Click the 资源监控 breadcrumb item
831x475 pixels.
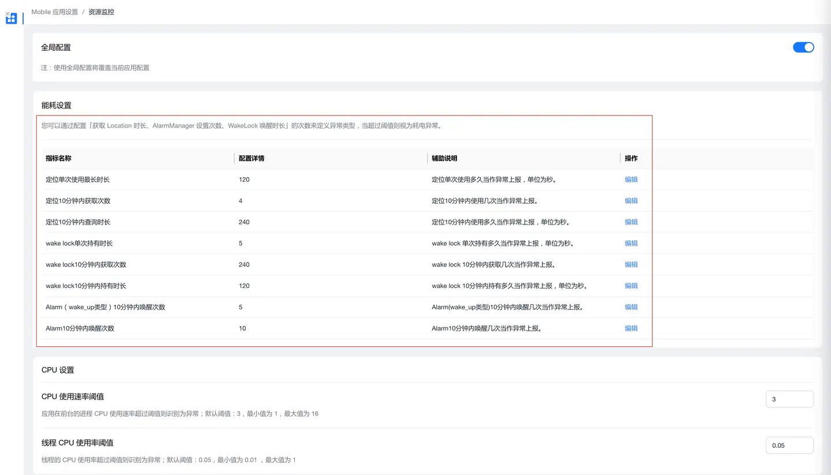click(x=101, y=12)
